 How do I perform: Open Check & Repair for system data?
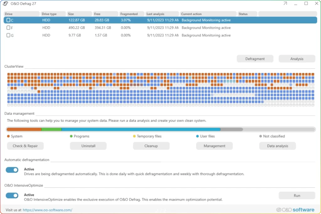tap(25, 146)
